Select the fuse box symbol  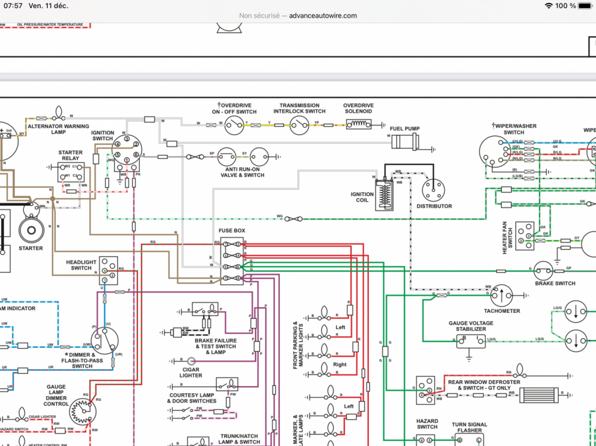(x=232, y=261)
